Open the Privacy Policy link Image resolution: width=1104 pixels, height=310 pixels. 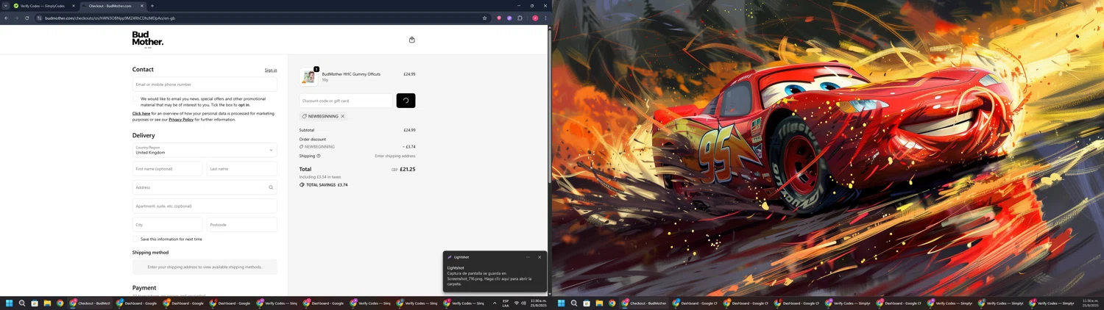[x=181, y=120]
